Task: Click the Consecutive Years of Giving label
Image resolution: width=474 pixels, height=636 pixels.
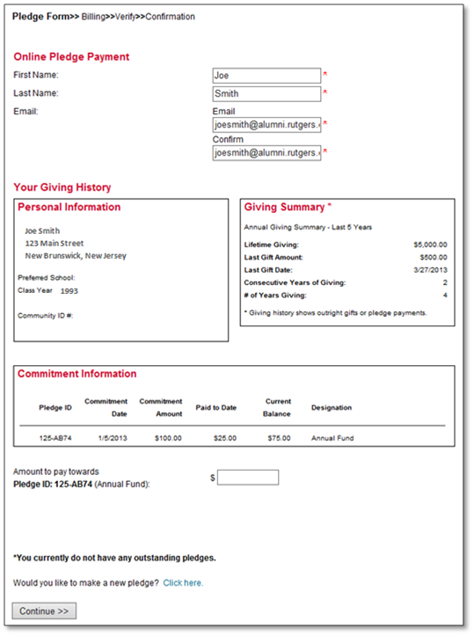Action: [295, 282]
